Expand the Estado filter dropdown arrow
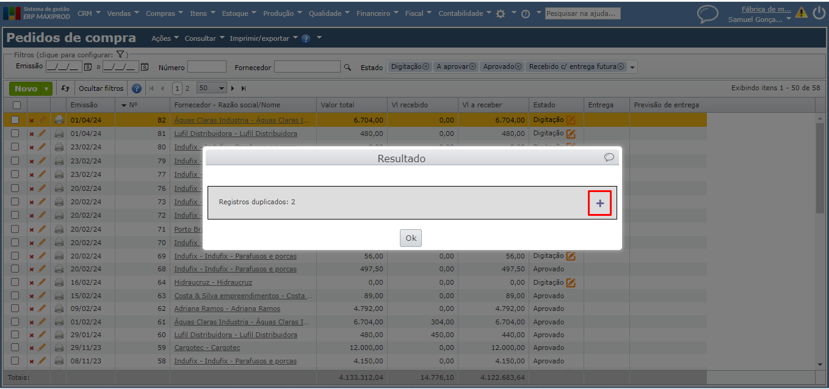Viewport: 829px width, 389px height. click(632, 68)
